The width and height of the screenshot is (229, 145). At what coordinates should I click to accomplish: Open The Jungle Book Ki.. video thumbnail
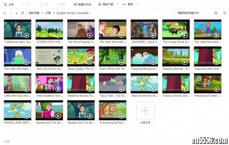pos(176,30)
